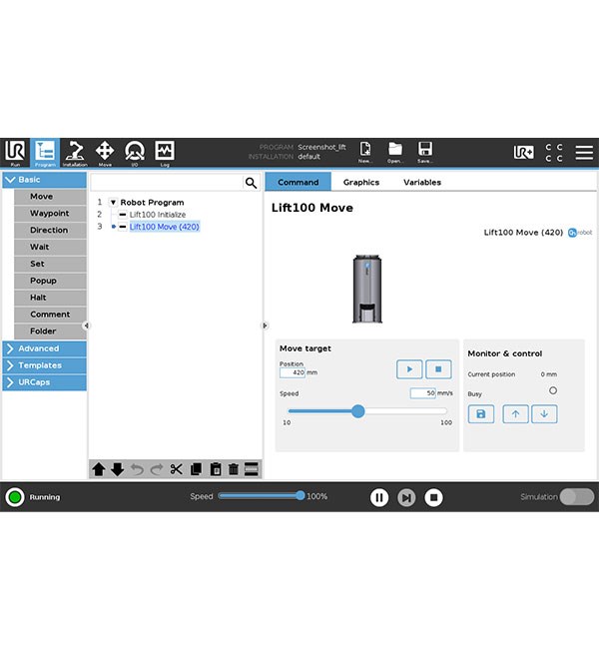Open the I/O tab icon

(135, 153)
